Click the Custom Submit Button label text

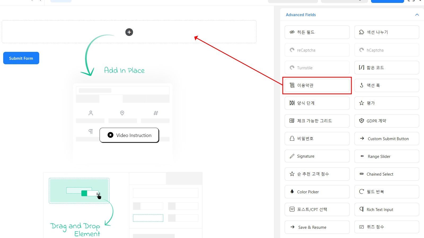[388, 139]
